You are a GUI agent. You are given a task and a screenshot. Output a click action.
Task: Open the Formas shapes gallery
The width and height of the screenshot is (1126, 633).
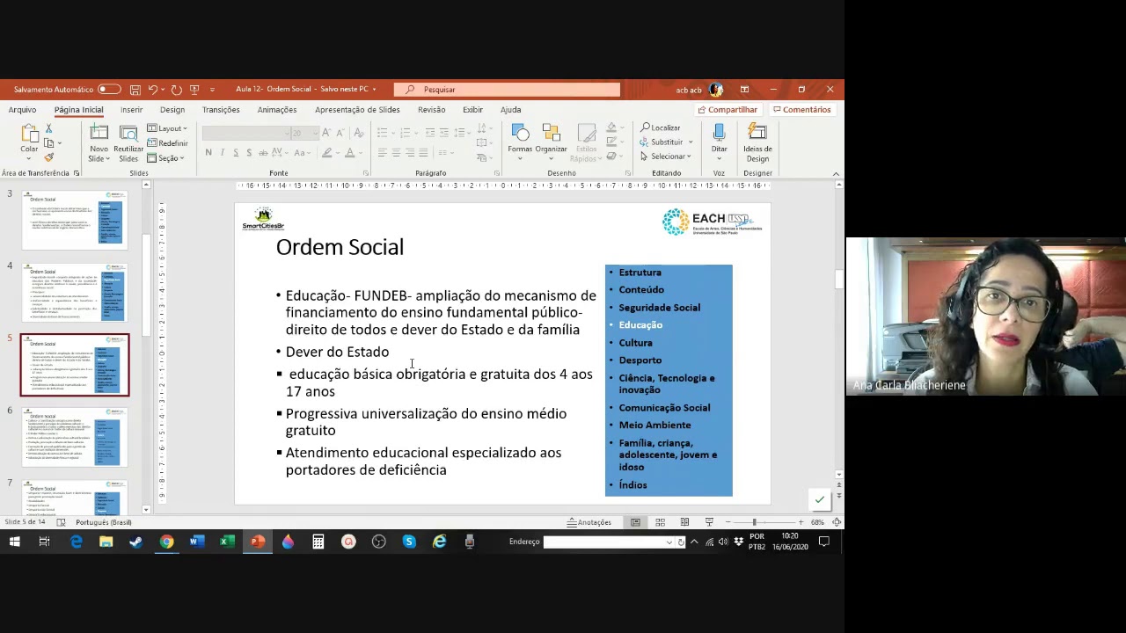520,142
